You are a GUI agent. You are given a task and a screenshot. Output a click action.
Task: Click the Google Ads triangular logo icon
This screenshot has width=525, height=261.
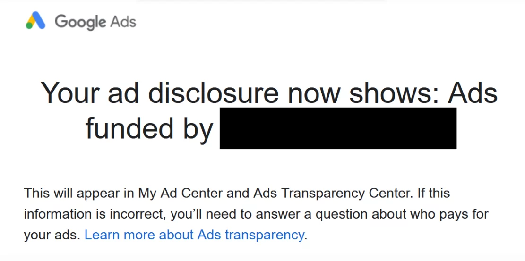[35, 20]
